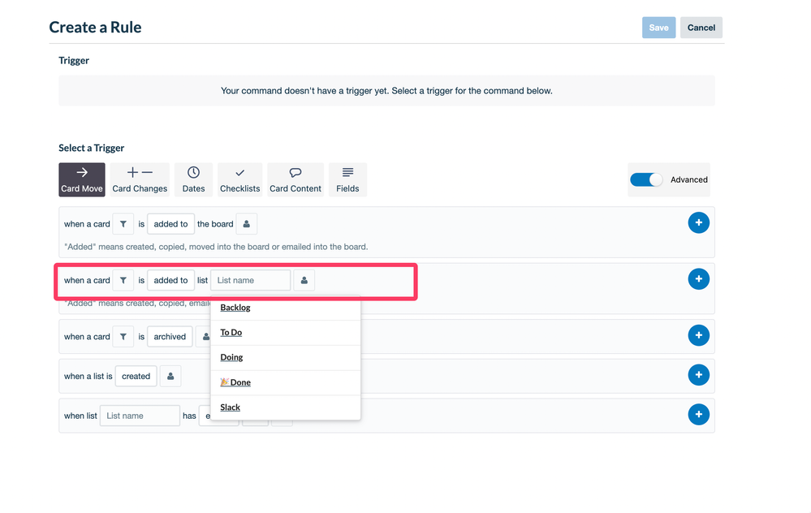Add the 'added to list' trigger
811x513 pixels.
698,279
